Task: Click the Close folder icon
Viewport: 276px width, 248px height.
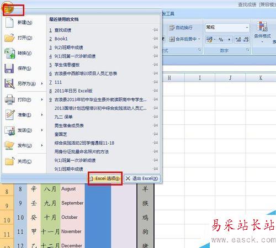Action: (9, 161)
